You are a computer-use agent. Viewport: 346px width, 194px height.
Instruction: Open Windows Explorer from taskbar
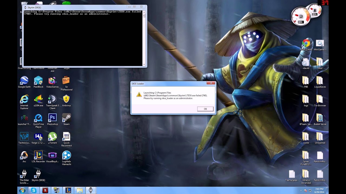80,190
